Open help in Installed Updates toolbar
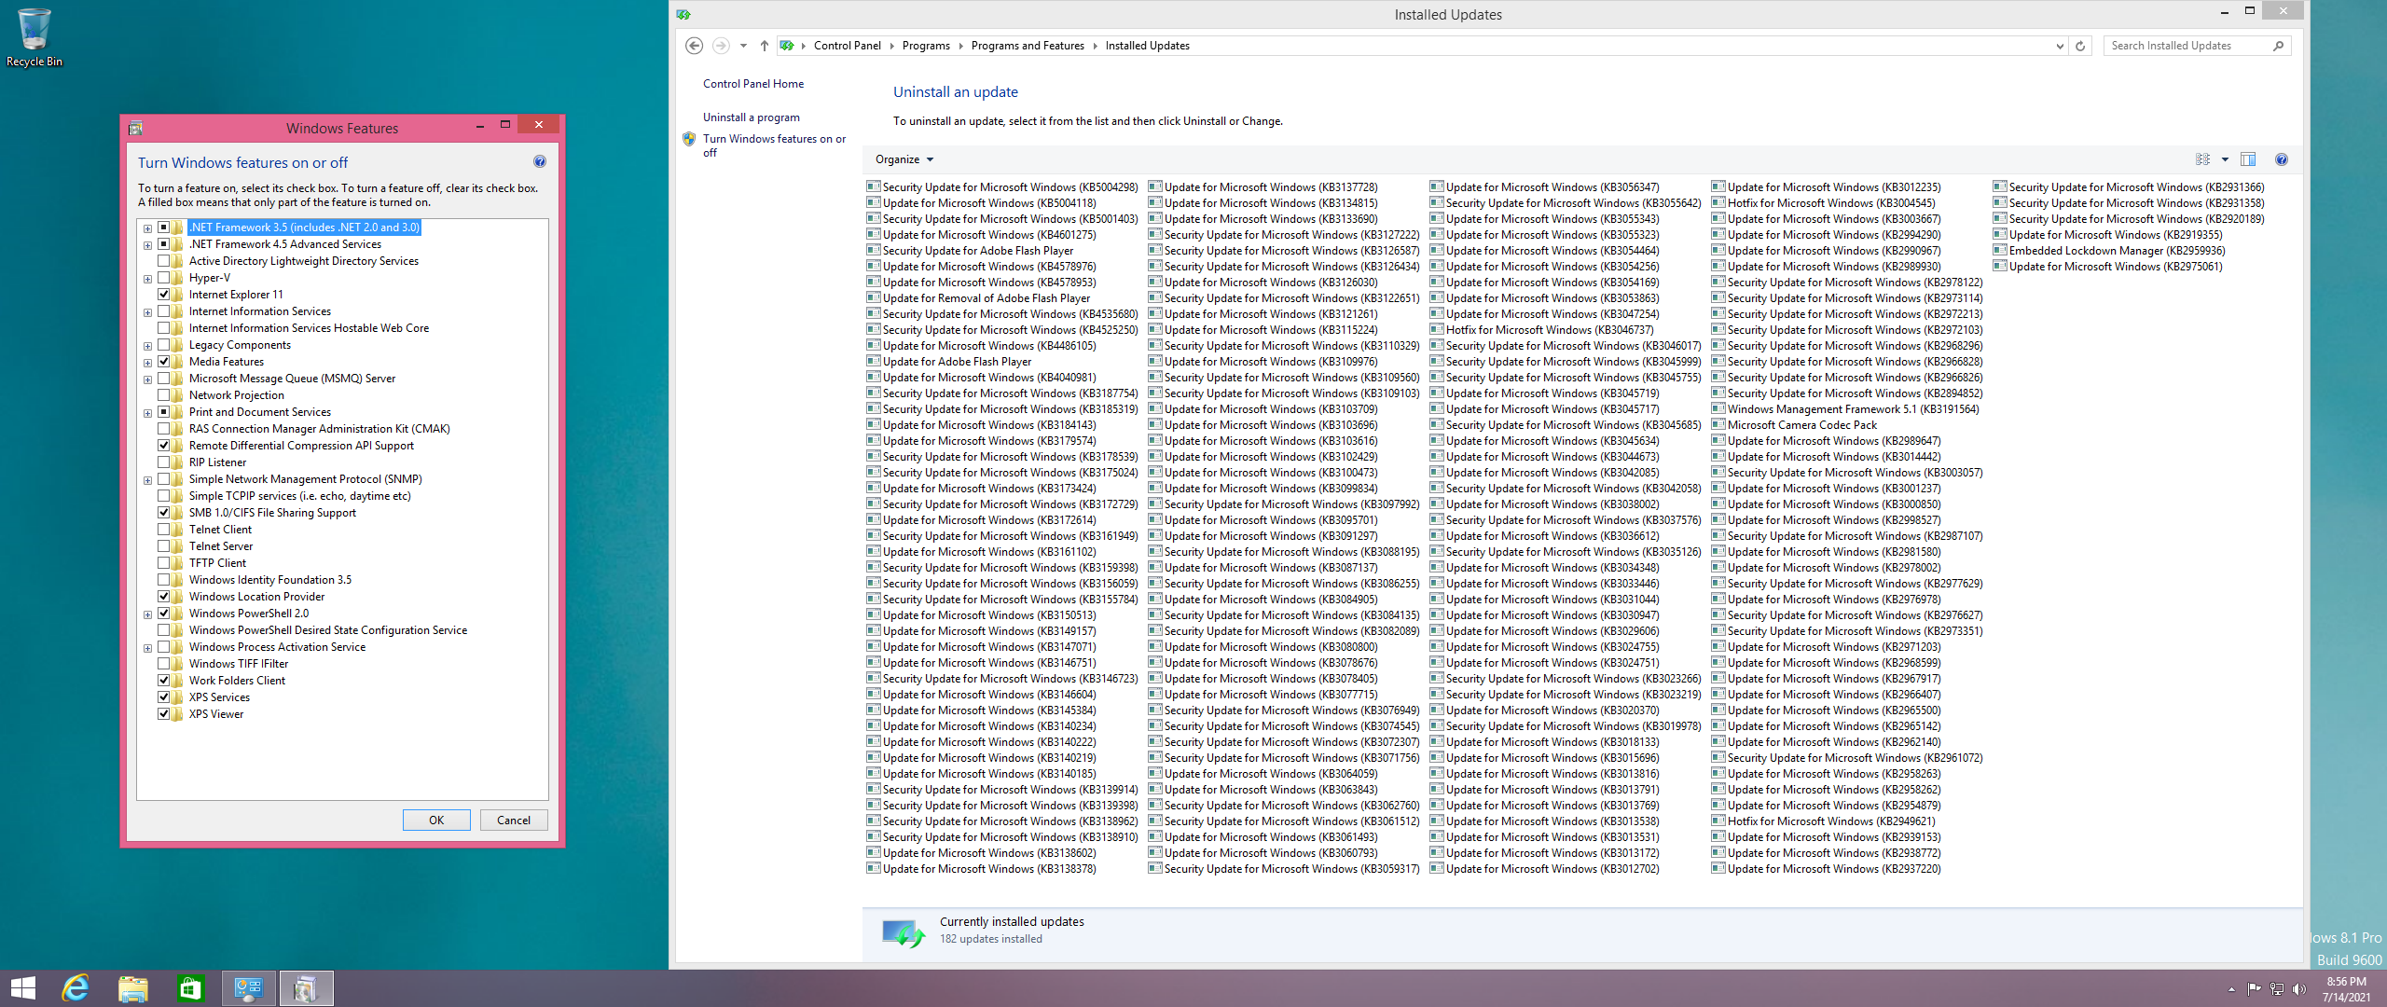Viewport: 2387px width, 1007px height. (x=2282, y=159)
